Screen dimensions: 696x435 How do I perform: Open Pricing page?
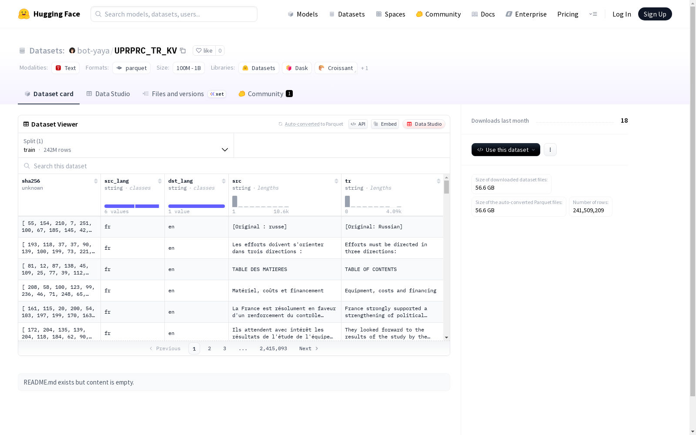tap(568, 14)
